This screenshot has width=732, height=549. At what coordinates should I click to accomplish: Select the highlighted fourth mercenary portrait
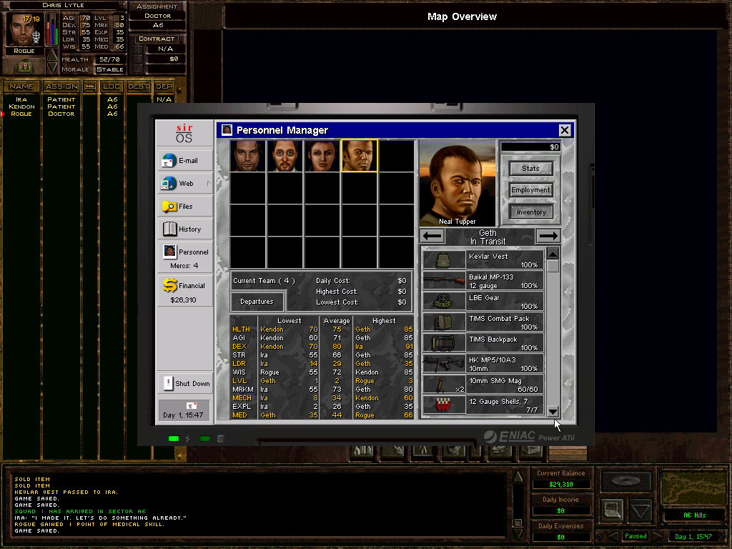pyautogui.click(x=360, y=156)
